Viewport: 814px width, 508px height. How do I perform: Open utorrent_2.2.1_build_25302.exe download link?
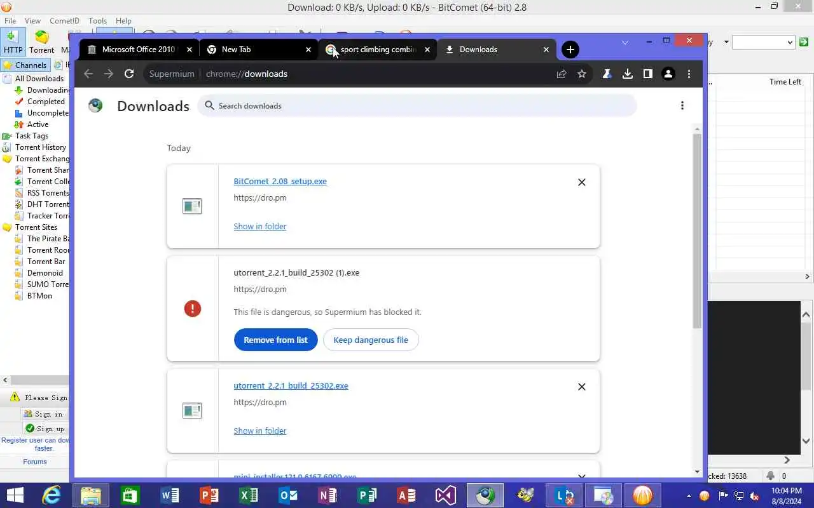(291, 385)
